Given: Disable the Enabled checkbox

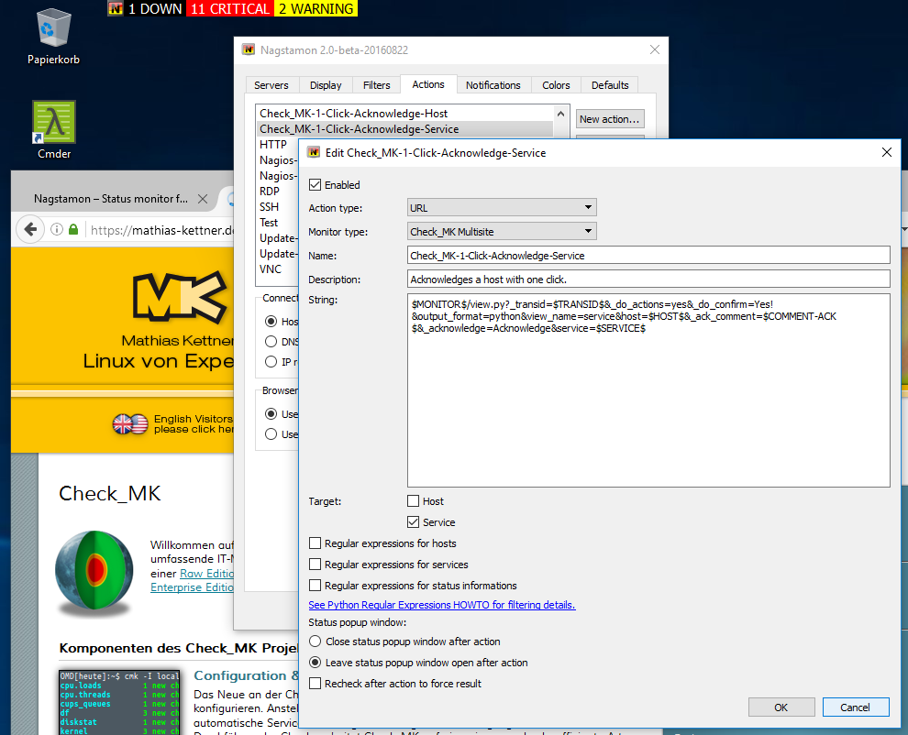Looking at the screenshot, I should click(316, 184).
